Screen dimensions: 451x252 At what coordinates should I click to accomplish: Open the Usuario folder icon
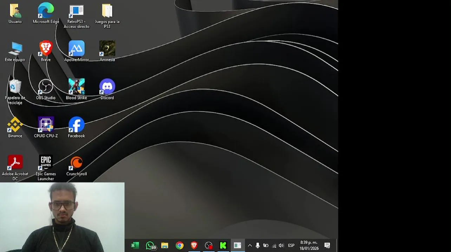pos(15,11)
